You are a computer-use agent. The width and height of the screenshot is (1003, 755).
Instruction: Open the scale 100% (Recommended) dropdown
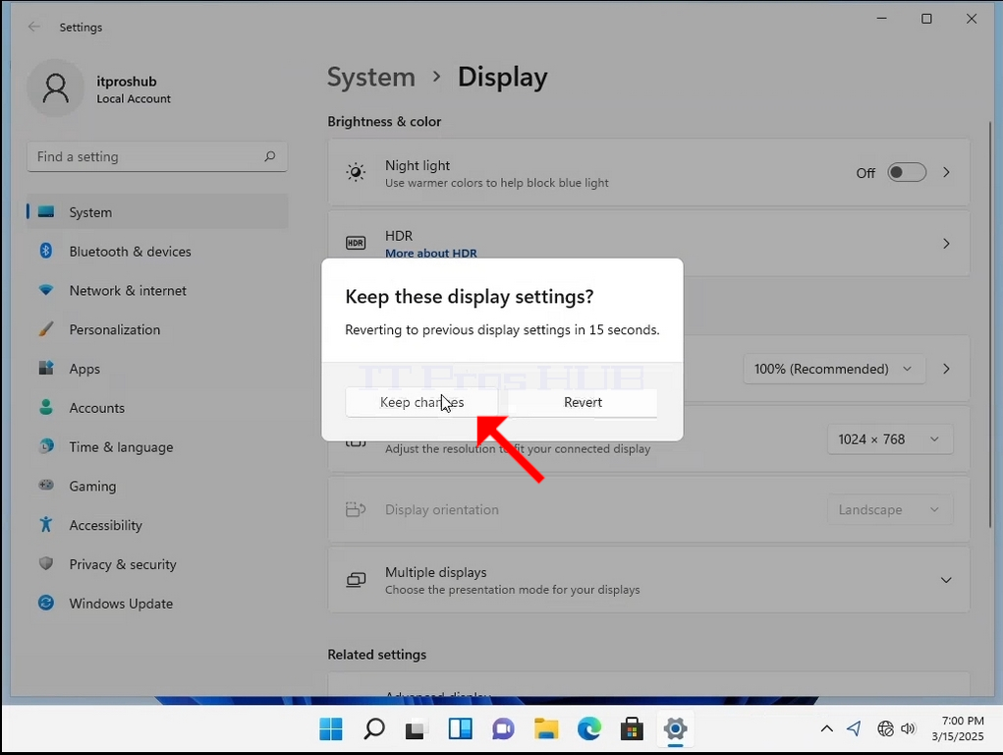pyautogui.click(x=833, y=369)
